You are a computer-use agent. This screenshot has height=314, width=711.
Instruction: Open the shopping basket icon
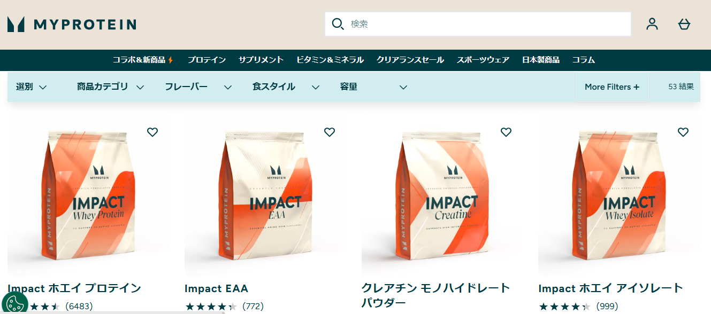pos(684,24)
